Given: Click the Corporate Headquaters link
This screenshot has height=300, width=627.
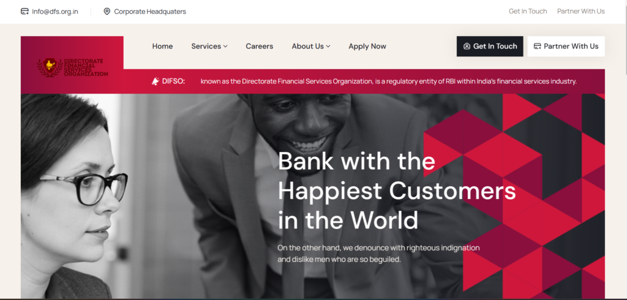Looking at the screenshot, I should (150, 12).
